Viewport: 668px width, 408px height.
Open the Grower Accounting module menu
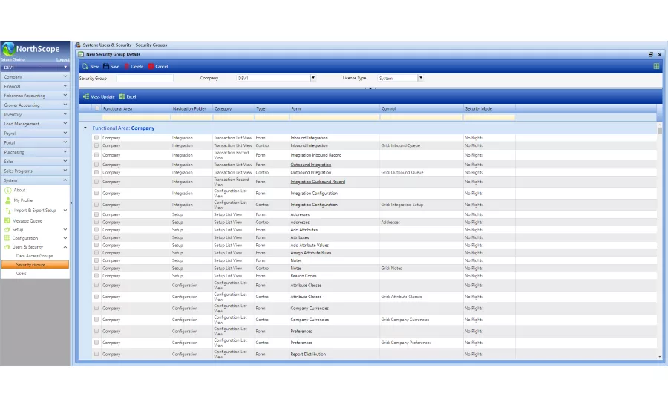(35, 105)
